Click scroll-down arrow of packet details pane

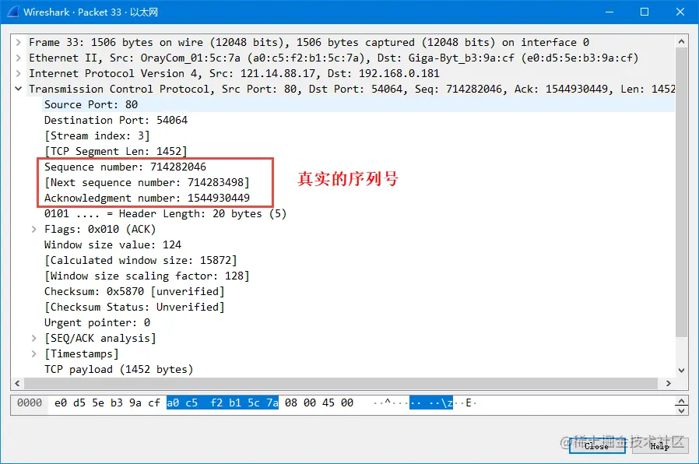pos(681,370)
